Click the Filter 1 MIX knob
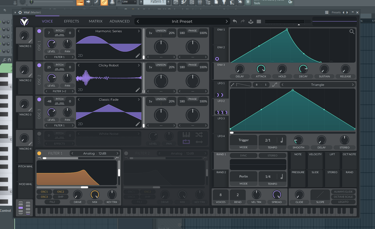The image size is (375, 229). pos(95,195)
